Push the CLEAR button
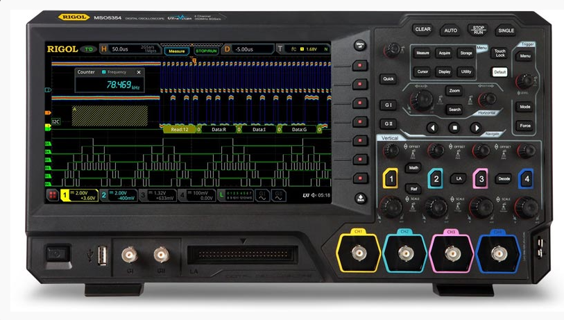Image resolution: width=564 pixels, height=320 pixels. pos(422,29)
